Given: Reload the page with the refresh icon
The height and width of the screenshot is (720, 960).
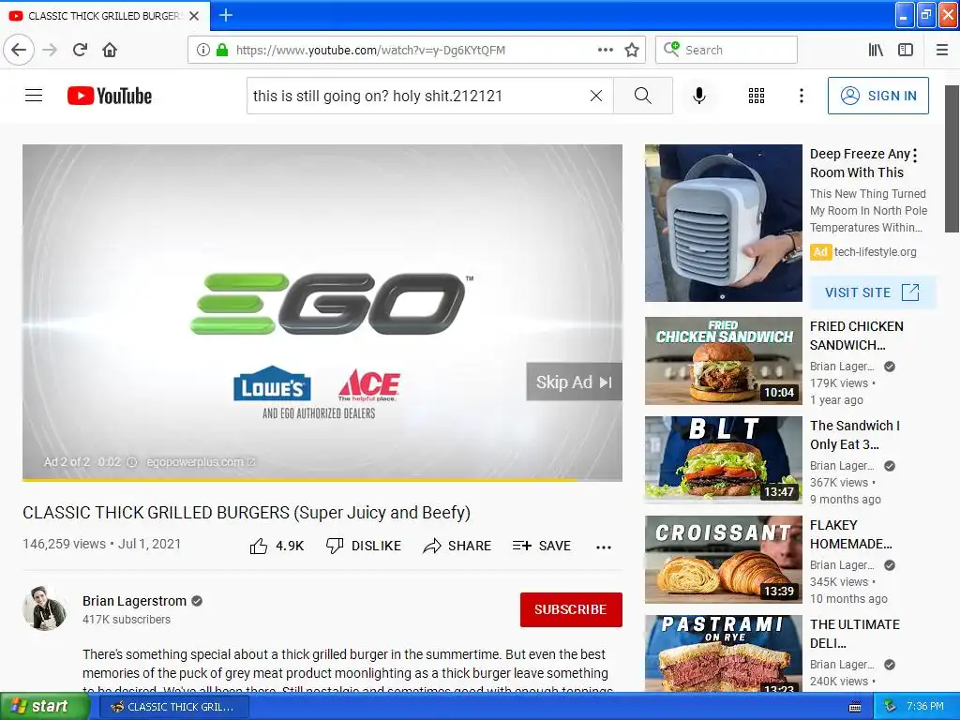Looking at the screenshot, I should (x=80, y=50).
